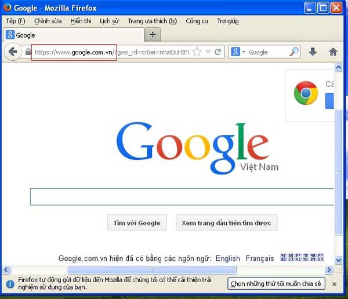Click the magnifier in the search box

[294, 52]
